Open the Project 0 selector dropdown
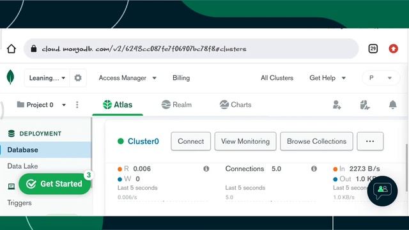409x230 pixels. (42, 105)
